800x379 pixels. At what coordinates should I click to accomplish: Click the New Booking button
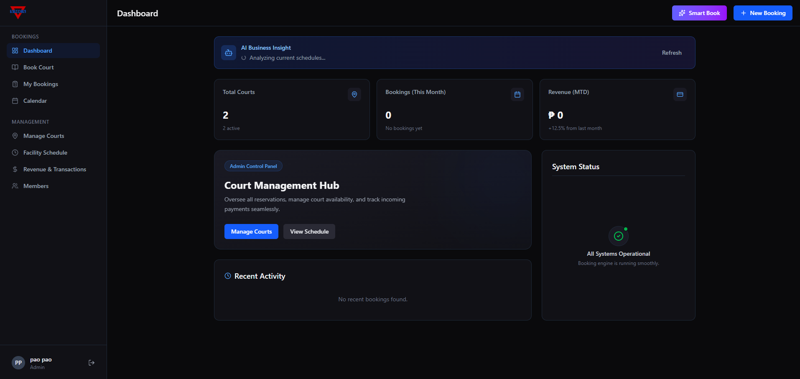(x=763, y=13)
